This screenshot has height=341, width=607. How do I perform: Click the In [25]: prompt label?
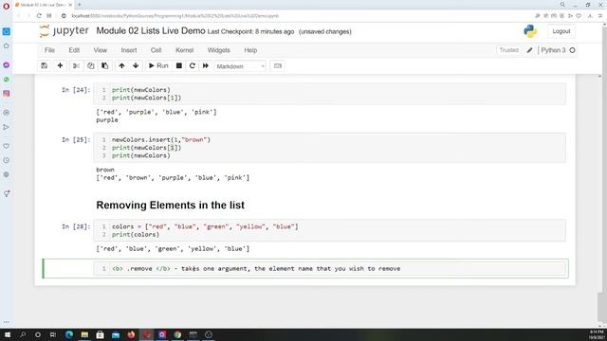[x=76, y=140]
